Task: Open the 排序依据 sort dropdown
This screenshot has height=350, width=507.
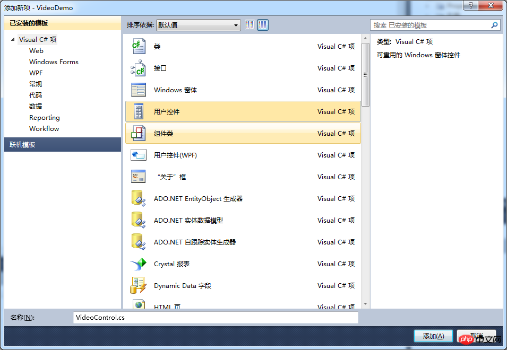Action: coord(198,25)
